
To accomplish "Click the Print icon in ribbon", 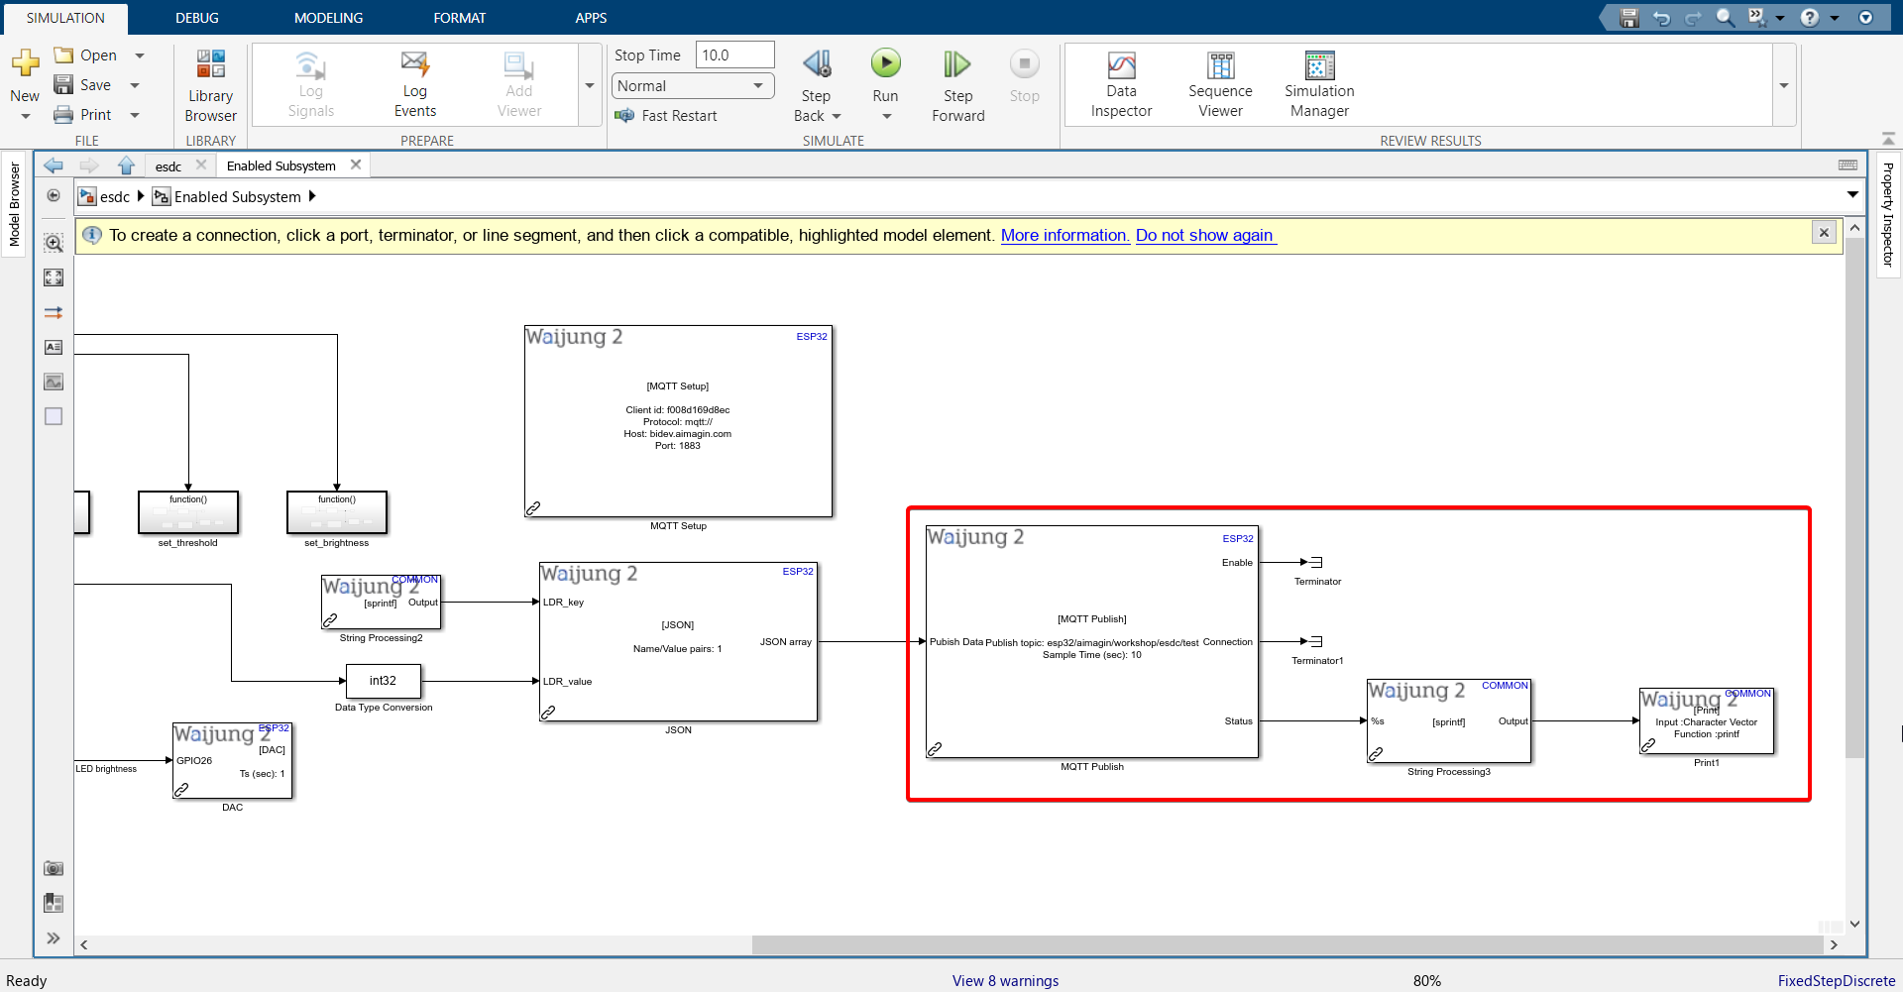I will (63, 115).
